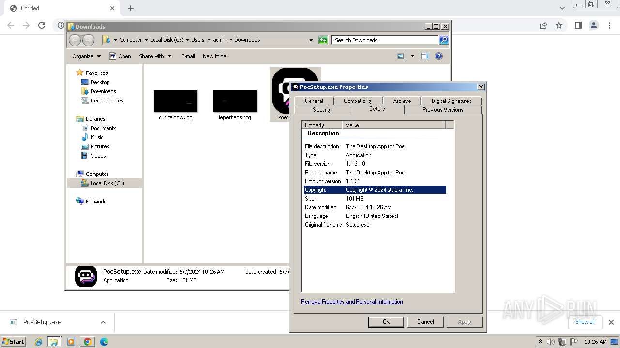Open the Music library

coord(97,137)
